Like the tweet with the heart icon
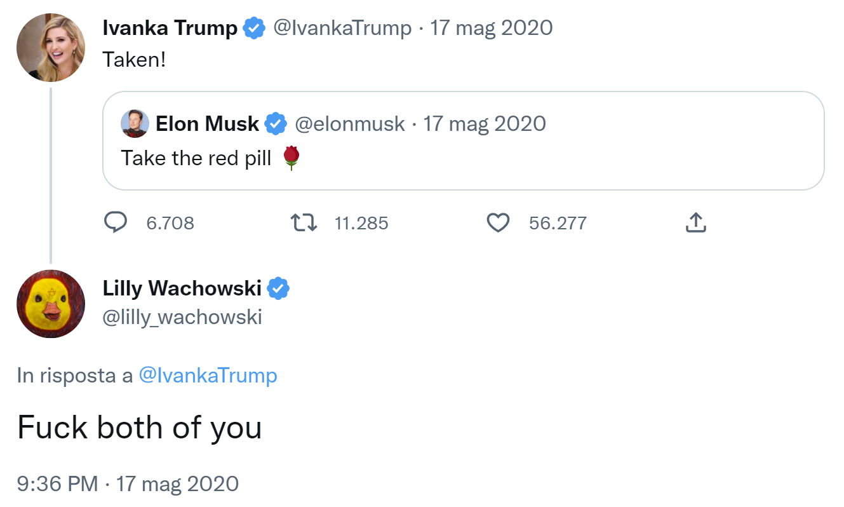The image size is (844, 507). pyautogui.click(x=498, y=222)
